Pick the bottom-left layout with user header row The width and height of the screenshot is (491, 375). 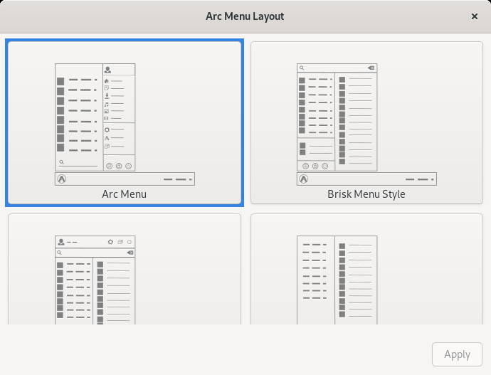[x=125, y=269]
